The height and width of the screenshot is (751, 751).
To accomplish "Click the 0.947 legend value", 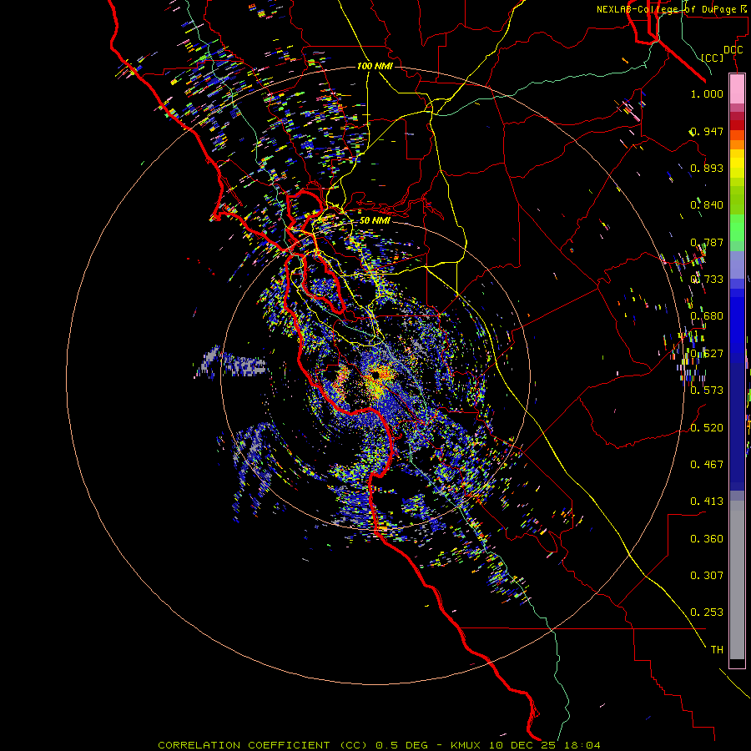I will click(x=707, y=131).
